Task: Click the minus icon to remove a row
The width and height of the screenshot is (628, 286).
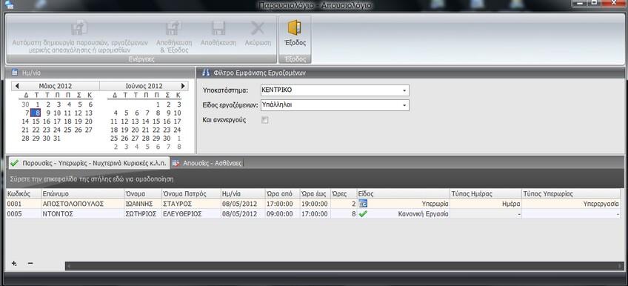Action: [30, 264]
